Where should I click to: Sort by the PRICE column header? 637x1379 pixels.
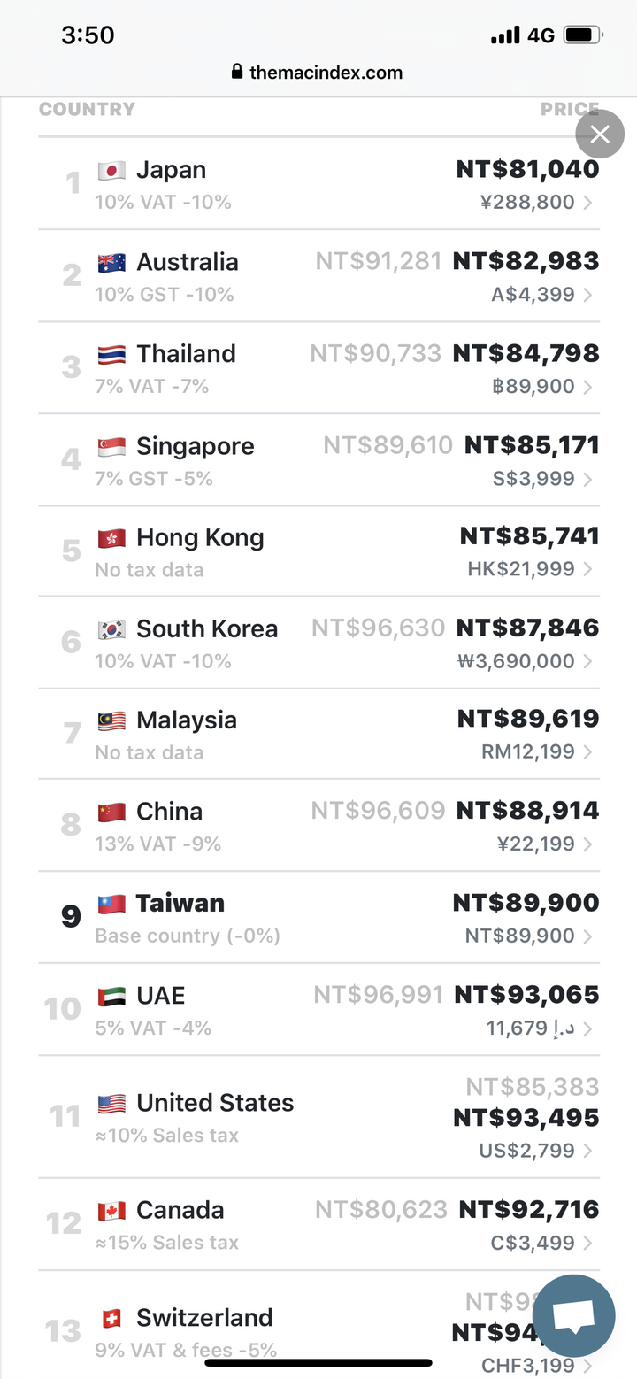(569, 110)
